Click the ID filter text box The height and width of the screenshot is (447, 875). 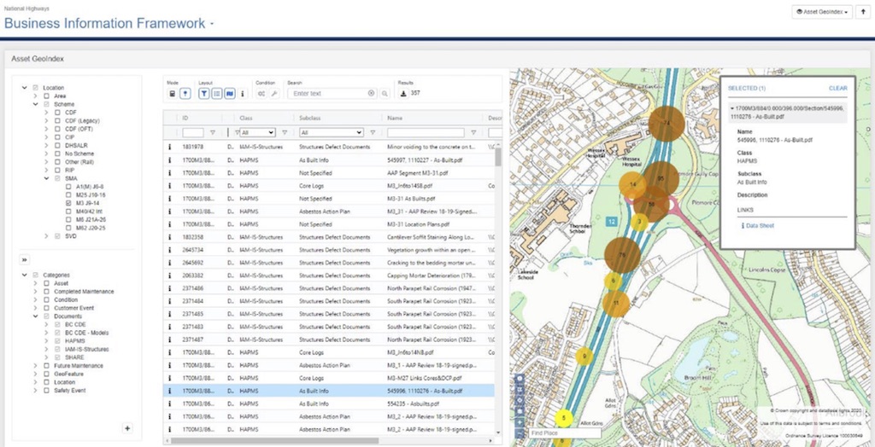click(193, 133)
